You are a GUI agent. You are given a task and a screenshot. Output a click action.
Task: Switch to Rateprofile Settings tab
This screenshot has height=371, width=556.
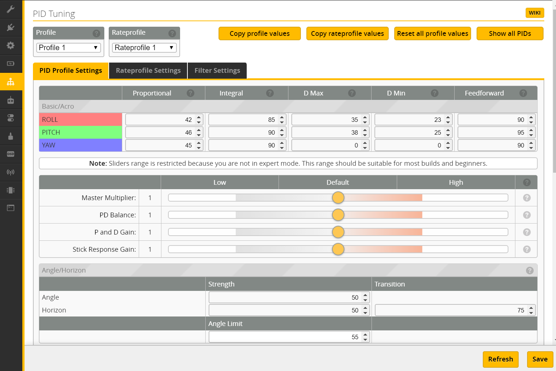click(x=148, y=71)
